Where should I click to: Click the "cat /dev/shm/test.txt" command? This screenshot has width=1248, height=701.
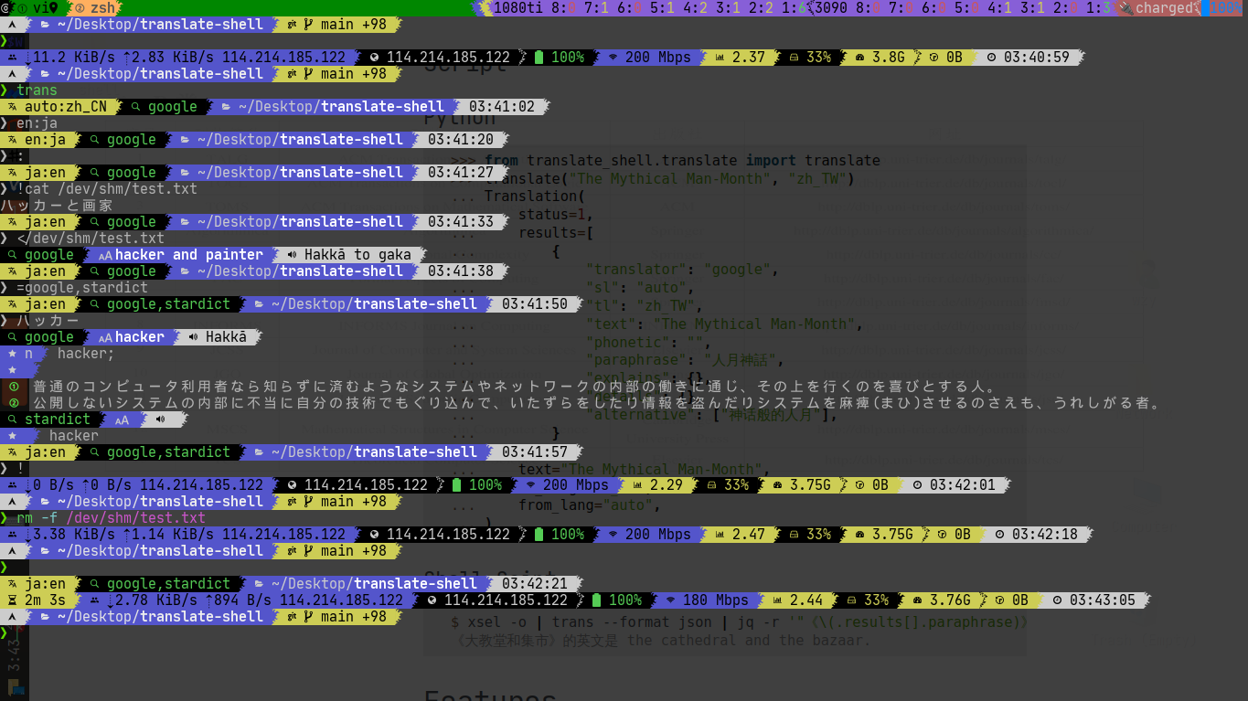tap(111, 188)
